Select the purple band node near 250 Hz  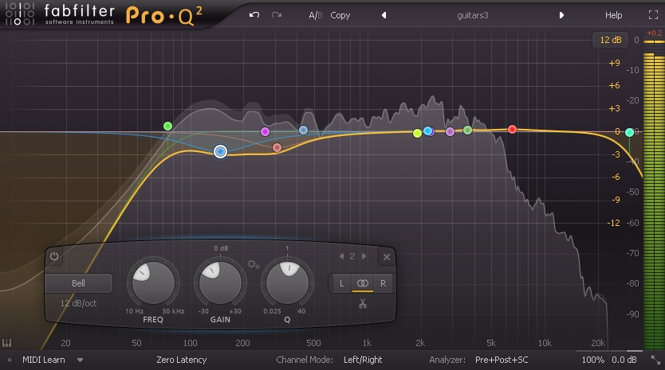[x=265, y=131]
